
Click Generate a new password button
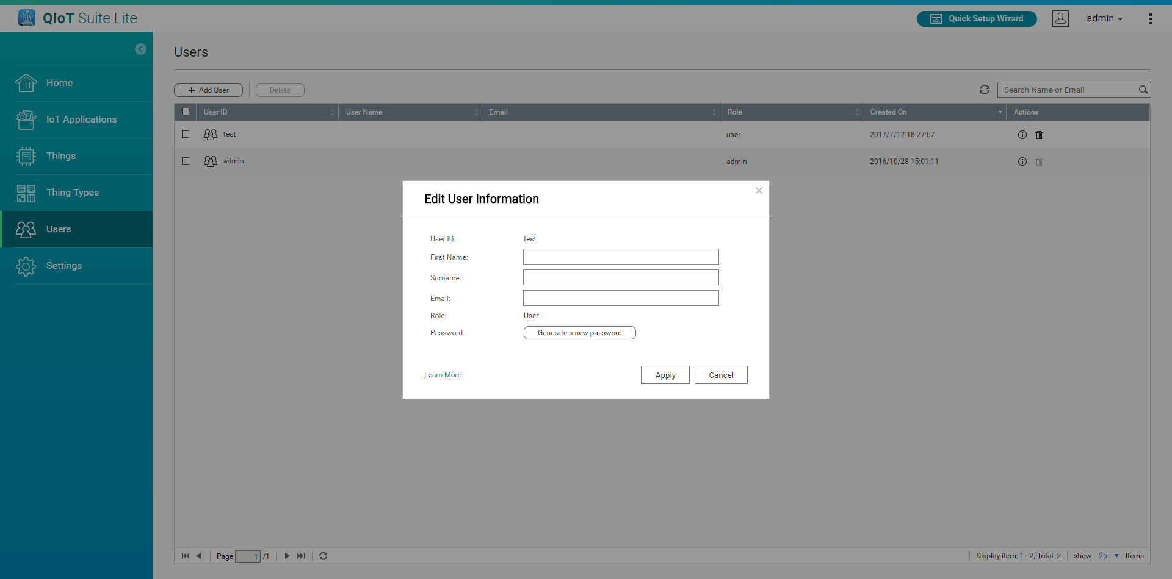pyautogui.click(x=579, y=333)
